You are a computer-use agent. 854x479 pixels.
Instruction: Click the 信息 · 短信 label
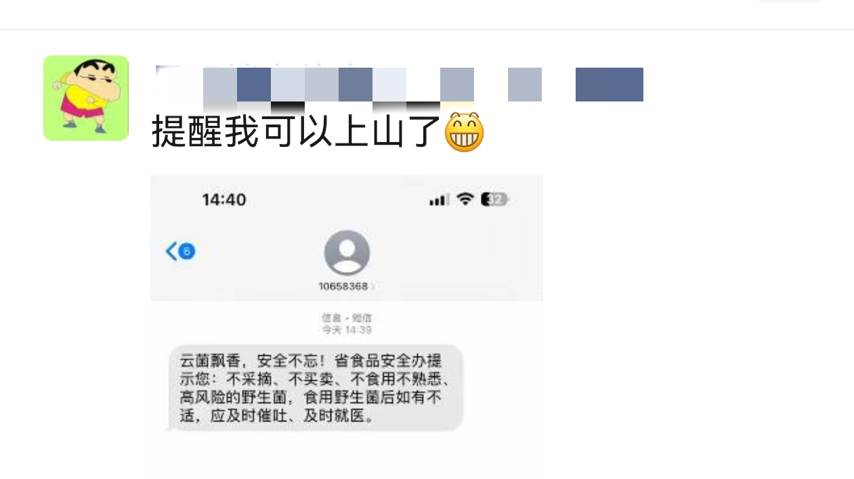347,318
